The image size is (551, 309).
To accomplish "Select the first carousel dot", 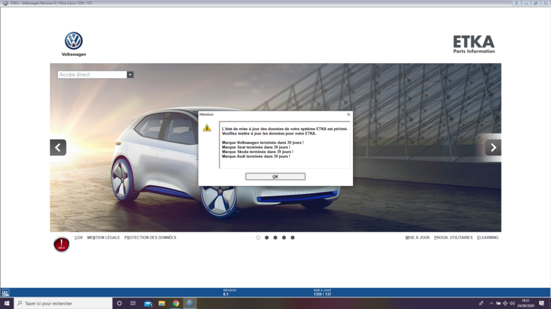I will [x=258, y=238].
